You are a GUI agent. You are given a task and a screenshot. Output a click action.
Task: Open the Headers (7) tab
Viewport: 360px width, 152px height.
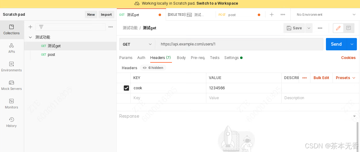(160, 58)
